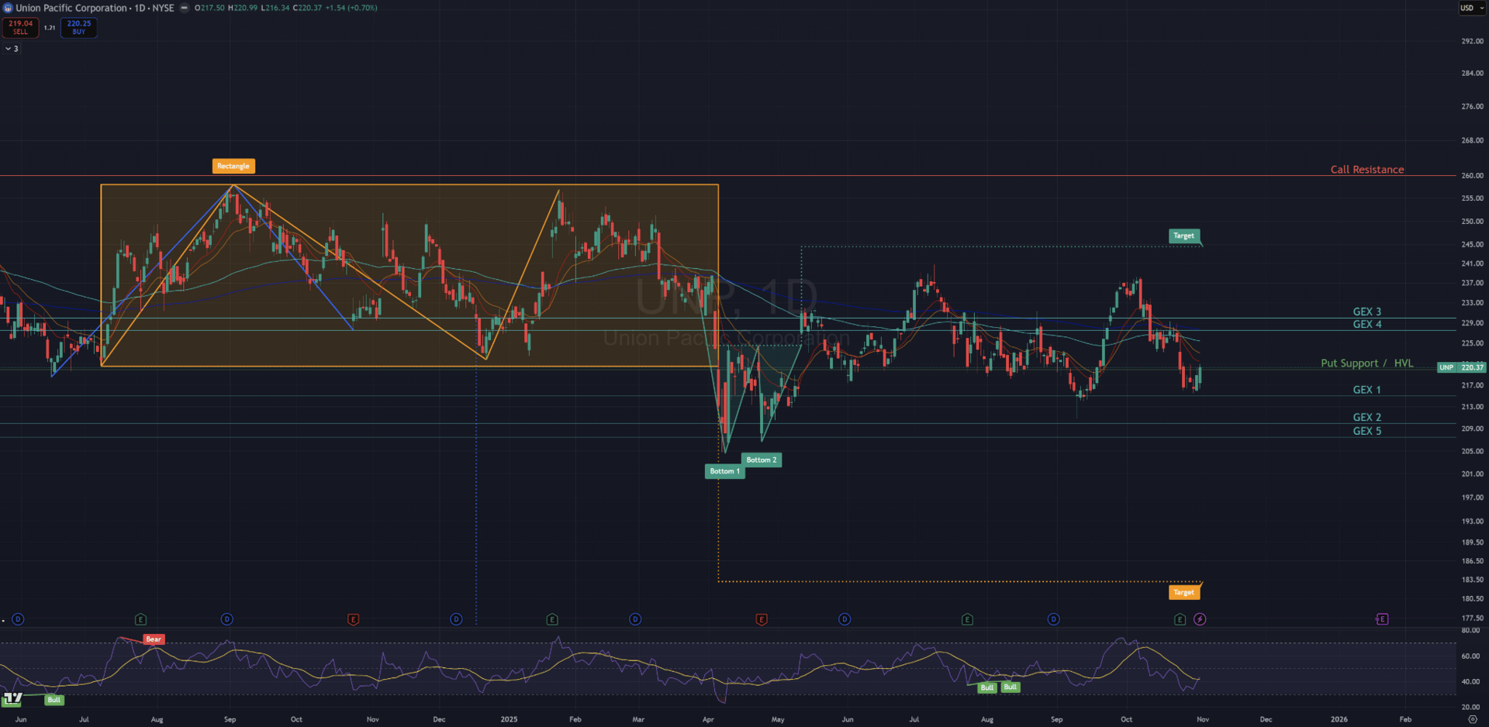
Task: Click the Union Pacific symbol logo icon
Action: pos(8,8)
